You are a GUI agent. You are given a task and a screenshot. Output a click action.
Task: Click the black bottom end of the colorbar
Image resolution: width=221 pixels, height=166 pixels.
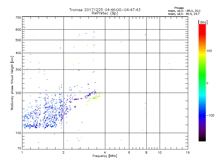pyautogui.click(x=202, y=139)
